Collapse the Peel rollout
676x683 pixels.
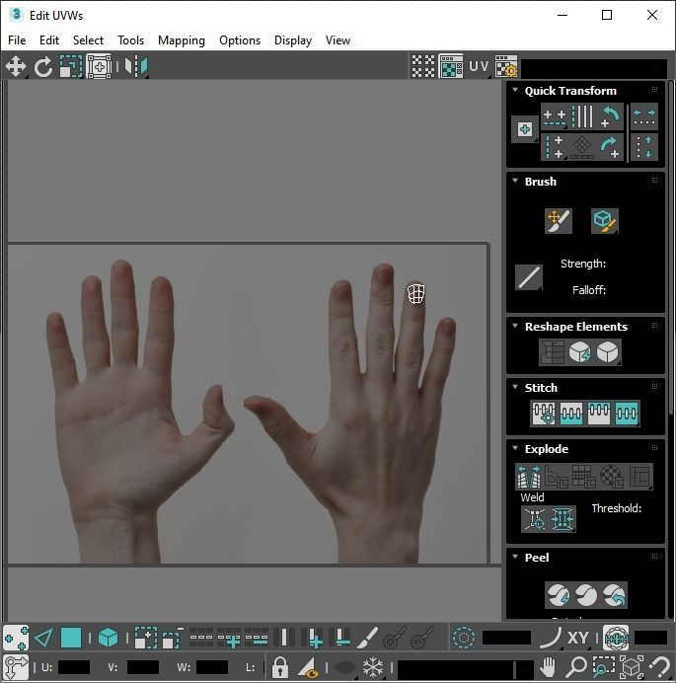click(515, 557)
